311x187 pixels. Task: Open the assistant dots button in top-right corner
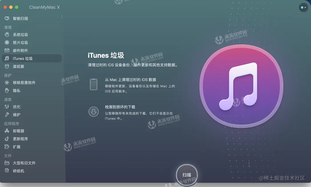pos(303,7)
